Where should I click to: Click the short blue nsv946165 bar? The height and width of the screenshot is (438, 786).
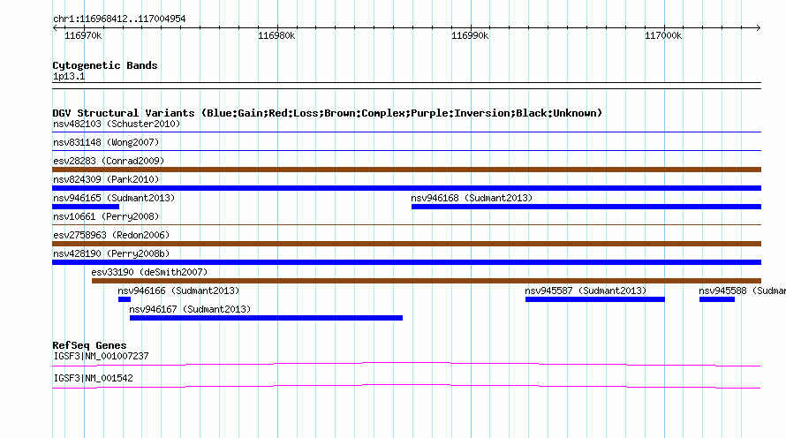click(86, 207)
